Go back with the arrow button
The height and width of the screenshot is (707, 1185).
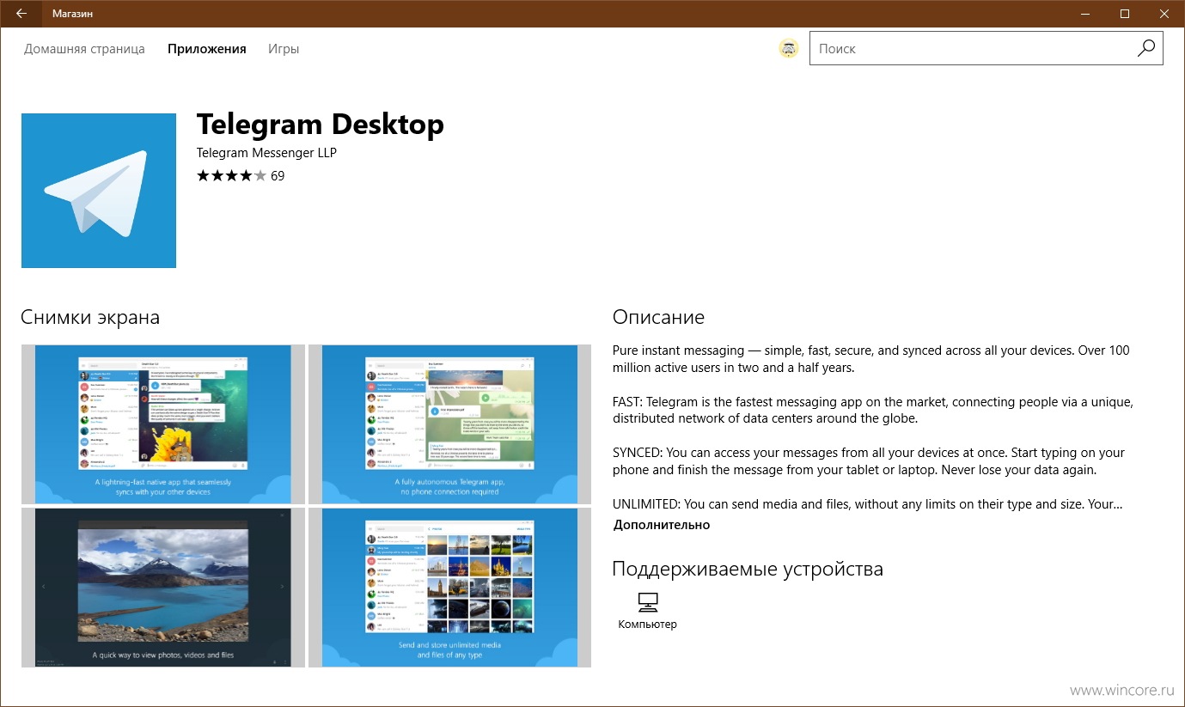click(21, 14)
